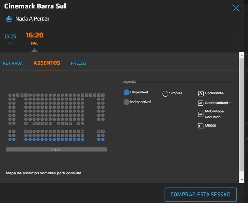Pick last blue seat in center front-row block
Viewport: 248px width, 203px height.
click(83, 139)
